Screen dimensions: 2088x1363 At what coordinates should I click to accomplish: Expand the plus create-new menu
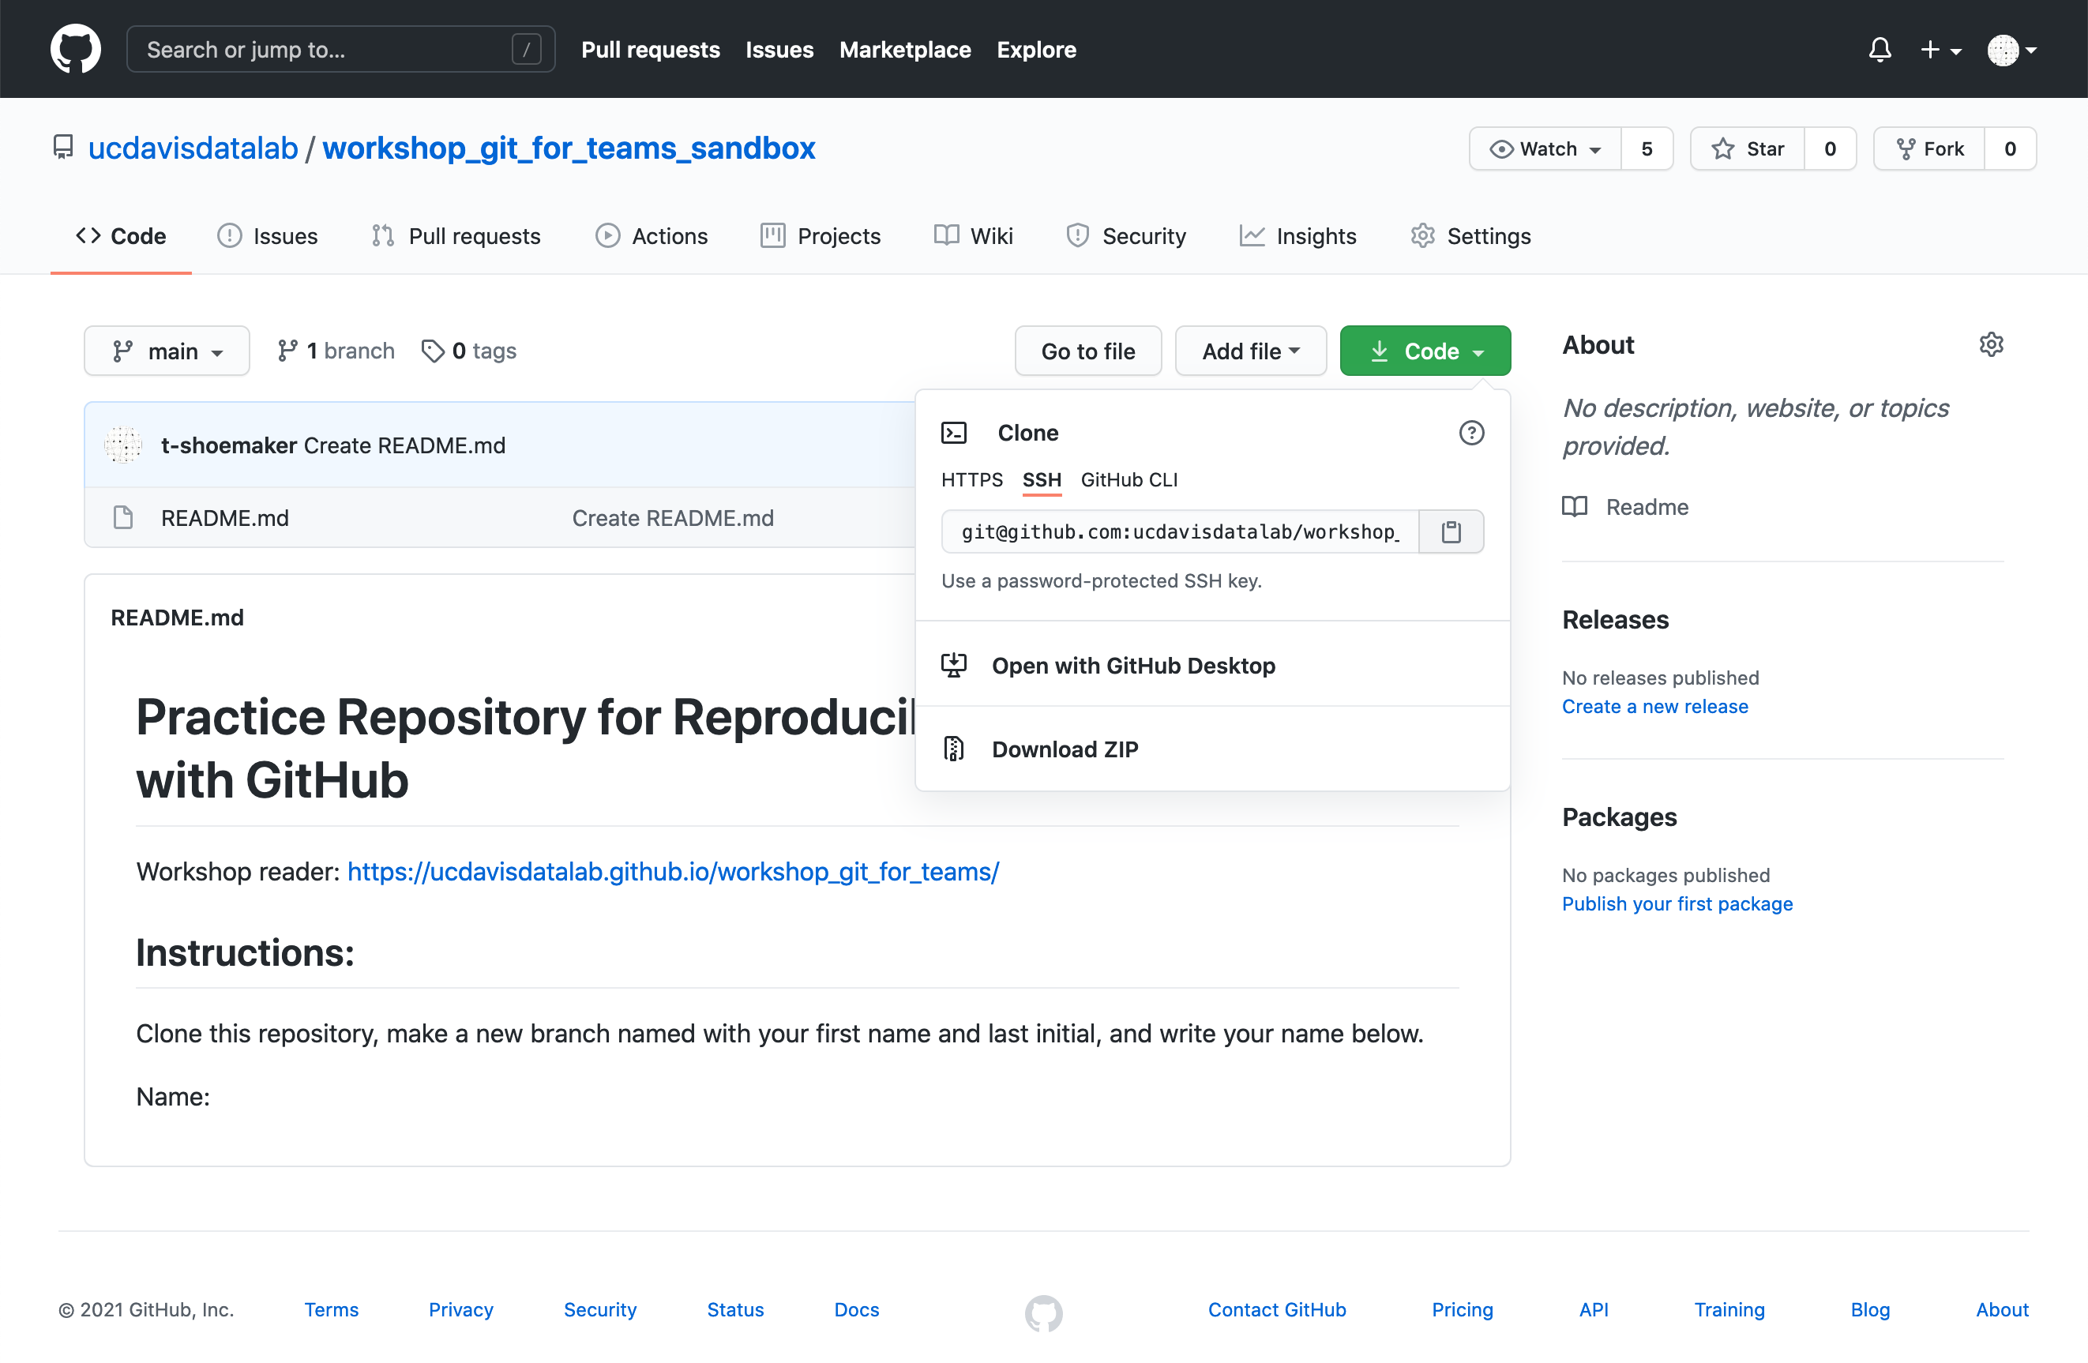pyautogui.click(x=1940, y=50)
